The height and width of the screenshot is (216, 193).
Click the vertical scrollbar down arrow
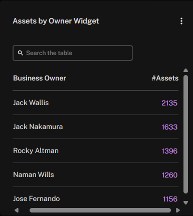[x=185, y=202]
